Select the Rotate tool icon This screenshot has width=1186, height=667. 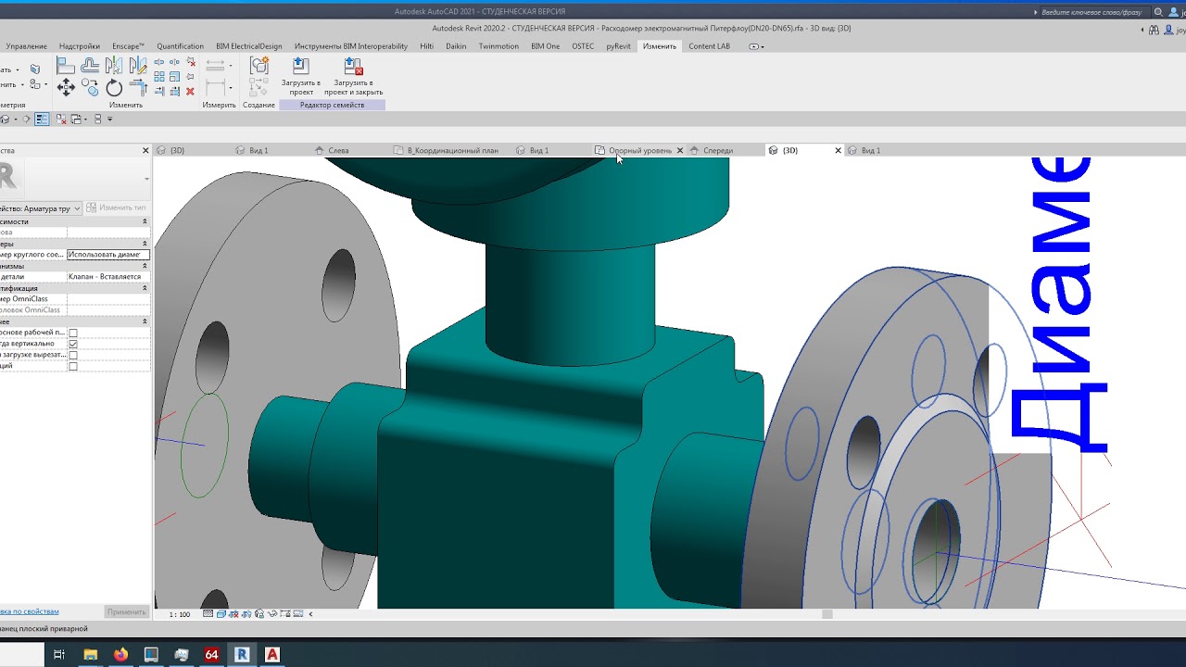(x=114, y=87)
